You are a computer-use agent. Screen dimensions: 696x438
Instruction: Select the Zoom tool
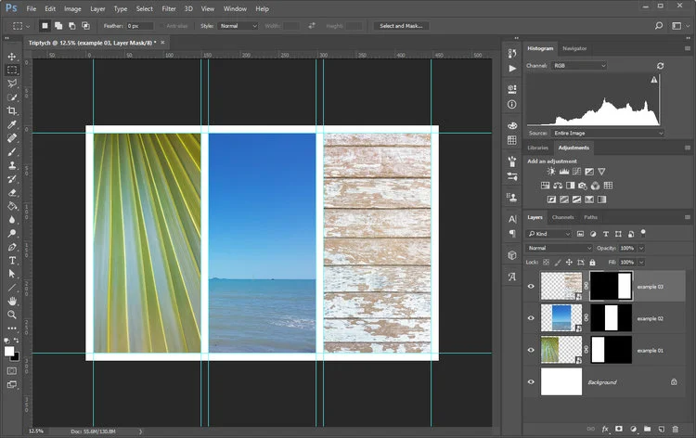12,315
